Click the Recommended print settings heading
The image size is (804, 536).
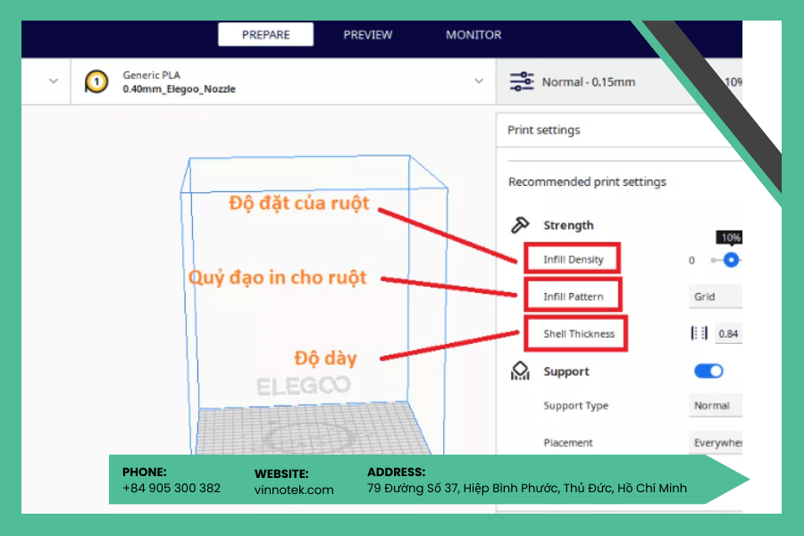pyautogui.click(x=587, y=181)
